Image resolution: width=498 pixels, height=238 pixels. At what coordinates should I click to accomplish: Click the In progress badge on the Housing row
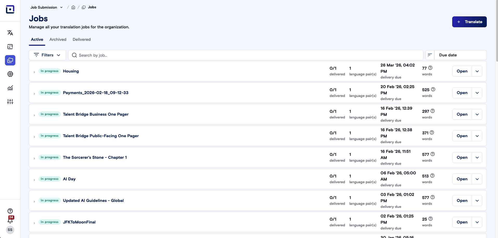(50, 71)
